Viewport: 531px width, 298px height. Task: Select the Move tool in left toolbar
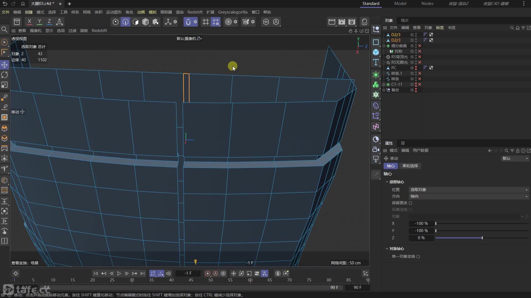[4, 65]
